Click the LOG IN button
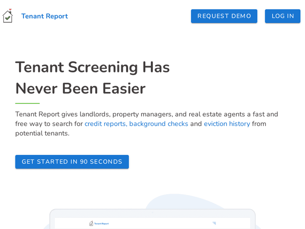The width and height of the screenshot is (305, 229). click(x=283, y=16)
